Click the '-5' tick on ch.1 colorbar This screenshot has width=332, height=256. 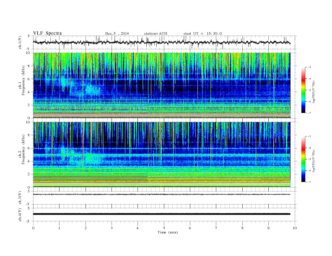309,90
